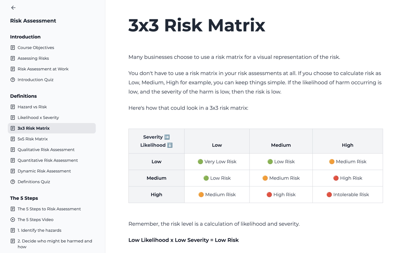Viewport: 405px width, 253px height.
Task: Click the Assessing Risks sidebar entry
Action: tap(32, 58)
